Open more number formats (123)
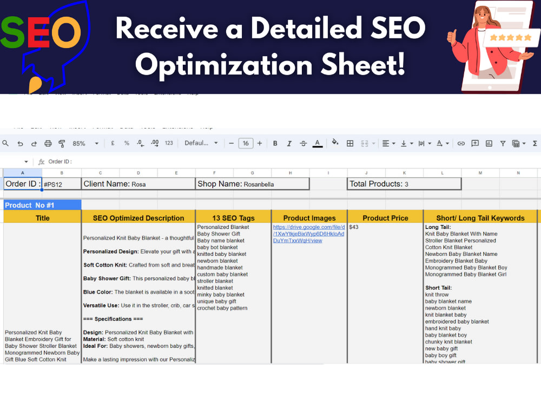This screenshot has height=405, width=541. coord(169,143)
